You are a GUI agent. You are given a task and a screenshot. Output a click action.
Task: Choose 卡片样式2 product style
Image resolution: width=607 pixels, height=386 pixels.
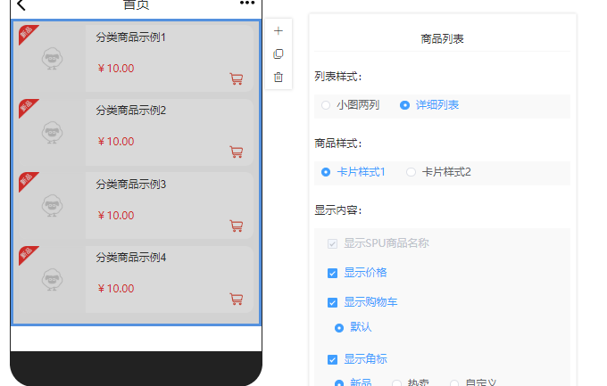[x=412, y=172]
